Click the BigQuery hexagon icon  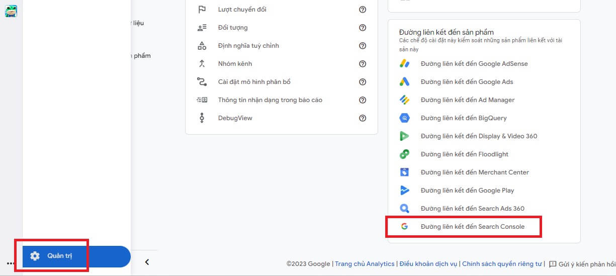[x=405, y=118]
